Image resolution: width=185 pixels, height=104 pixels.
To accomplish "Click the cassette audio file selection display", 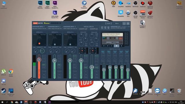I will click(x=112, y=35).
